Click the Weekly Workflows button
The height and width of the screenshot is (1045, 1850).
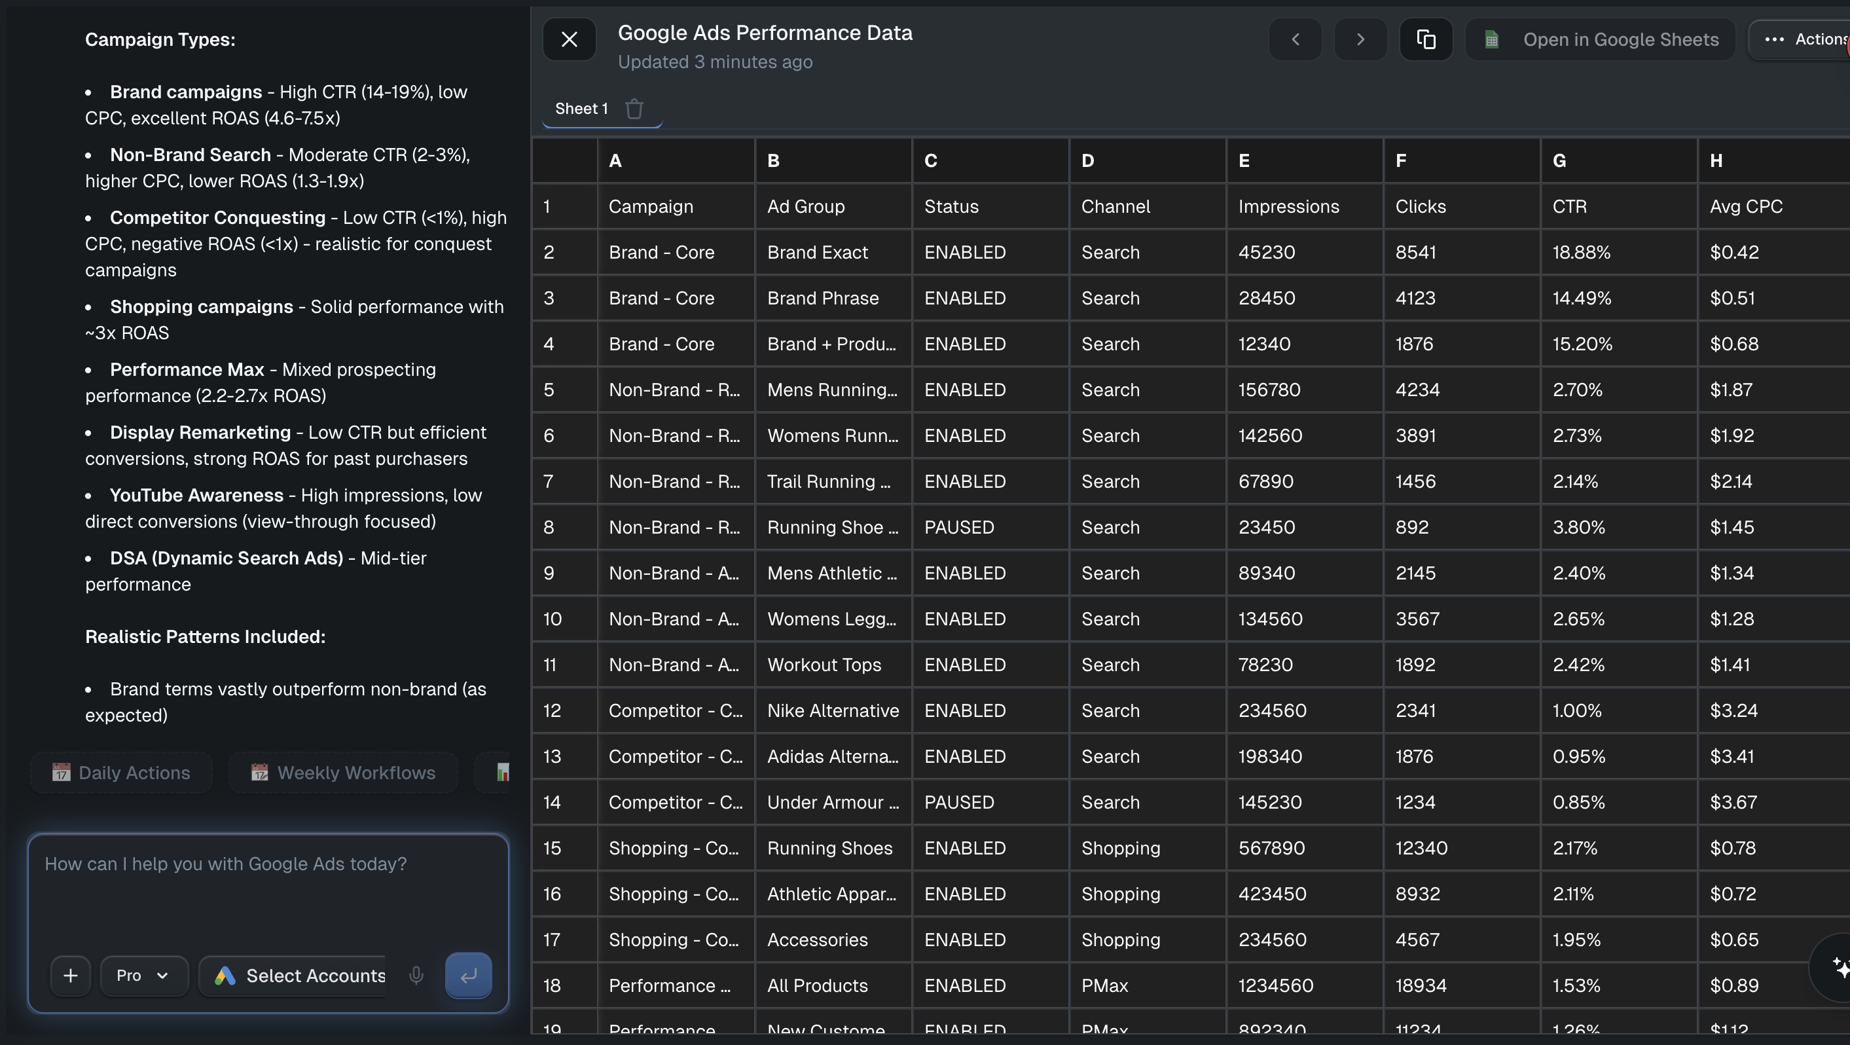coord(342,772)
